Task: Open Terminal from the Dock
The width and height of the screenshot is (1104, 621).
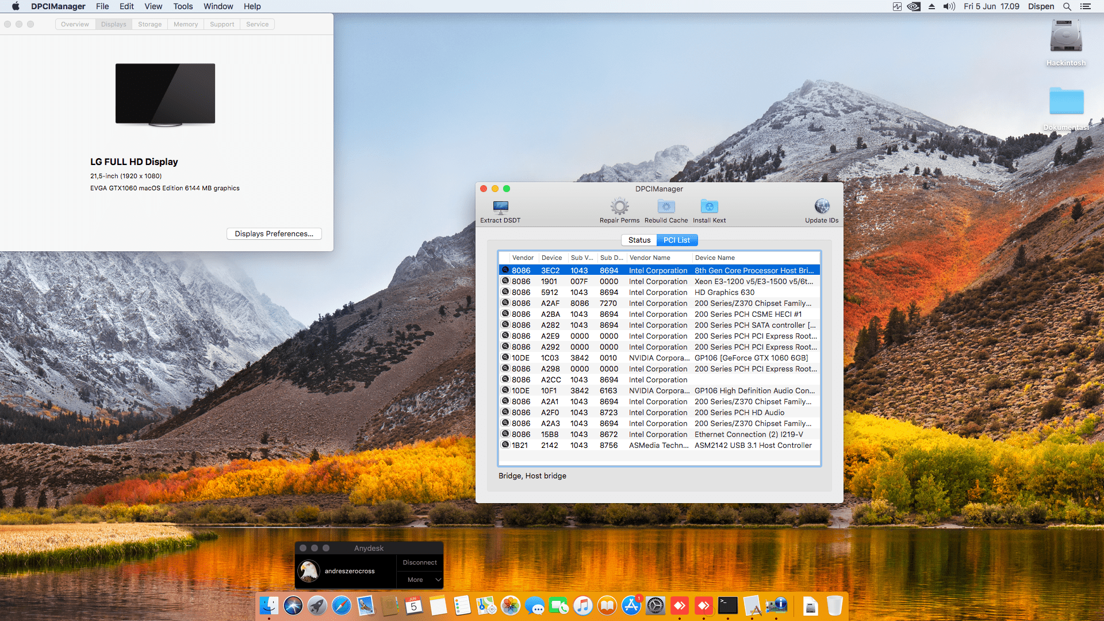Action: click(728, 605)
